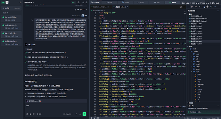Switch to the 浏览器 browser top tab

point(125,2)
